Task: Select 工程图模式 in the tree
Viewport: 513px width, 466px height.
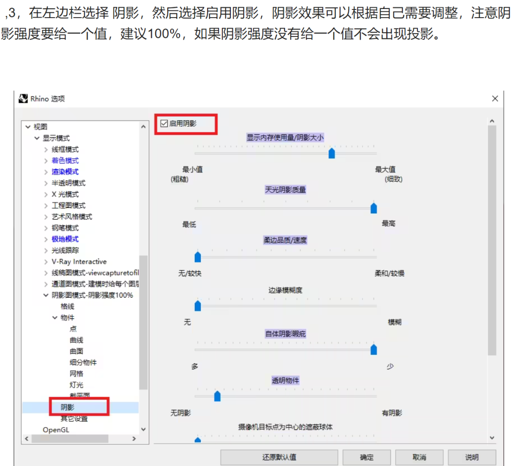Action: coord(68,205)
